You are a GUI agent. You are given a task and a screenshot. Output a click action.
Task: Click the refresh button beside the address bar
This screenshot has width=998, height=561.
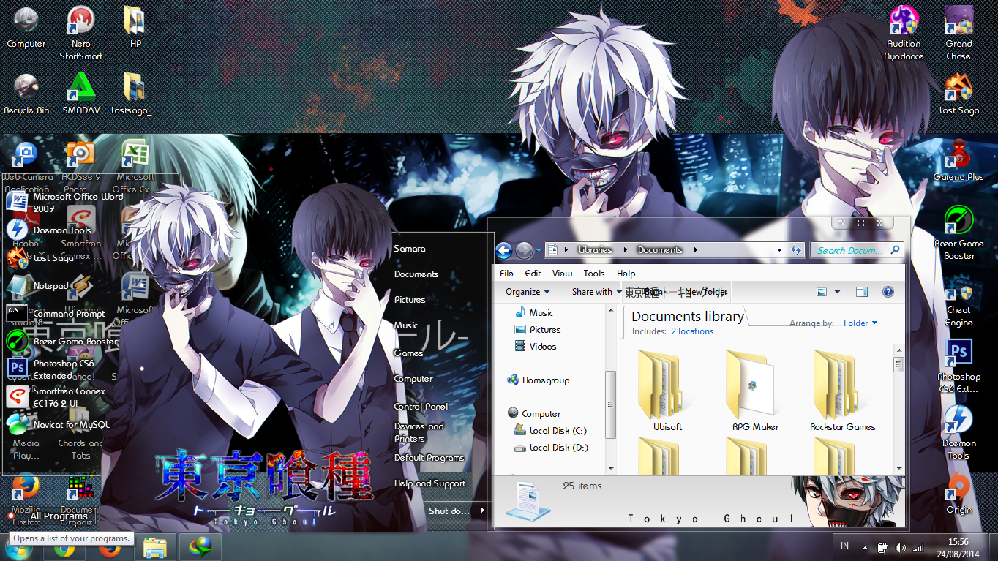point(796,250)
